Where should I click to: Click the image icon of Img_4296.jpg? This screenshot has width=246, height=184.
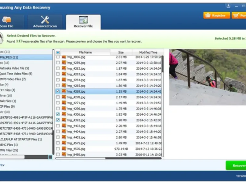pos(64,108)
